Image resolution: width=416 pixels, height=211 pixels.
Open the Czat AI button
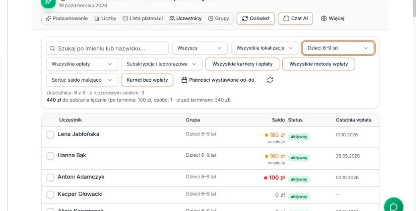295,18
